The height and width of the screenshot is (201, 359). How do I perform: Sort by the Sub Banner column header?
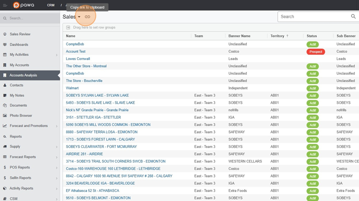point(346,36)
